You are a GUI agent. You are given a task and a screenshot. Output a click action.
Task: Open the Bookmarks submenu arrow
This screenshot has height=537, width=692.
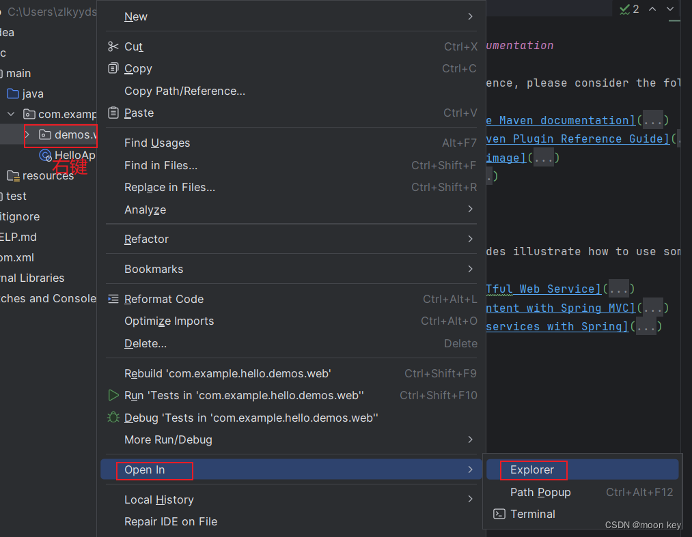[471, 269]
